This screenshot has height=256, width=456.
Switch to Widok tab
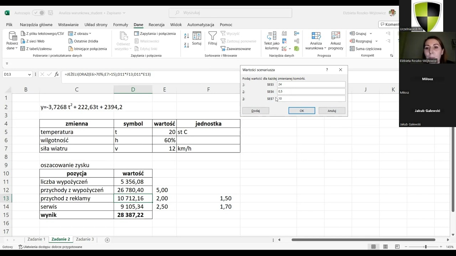[x=176, y=25]
